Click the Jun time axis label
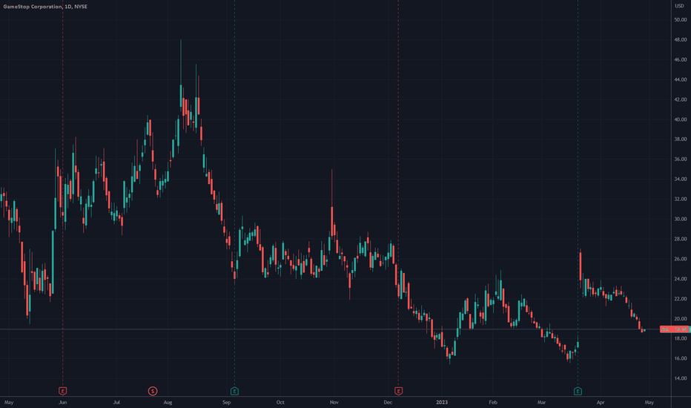 pyautogui.click(x=62, y=402)
